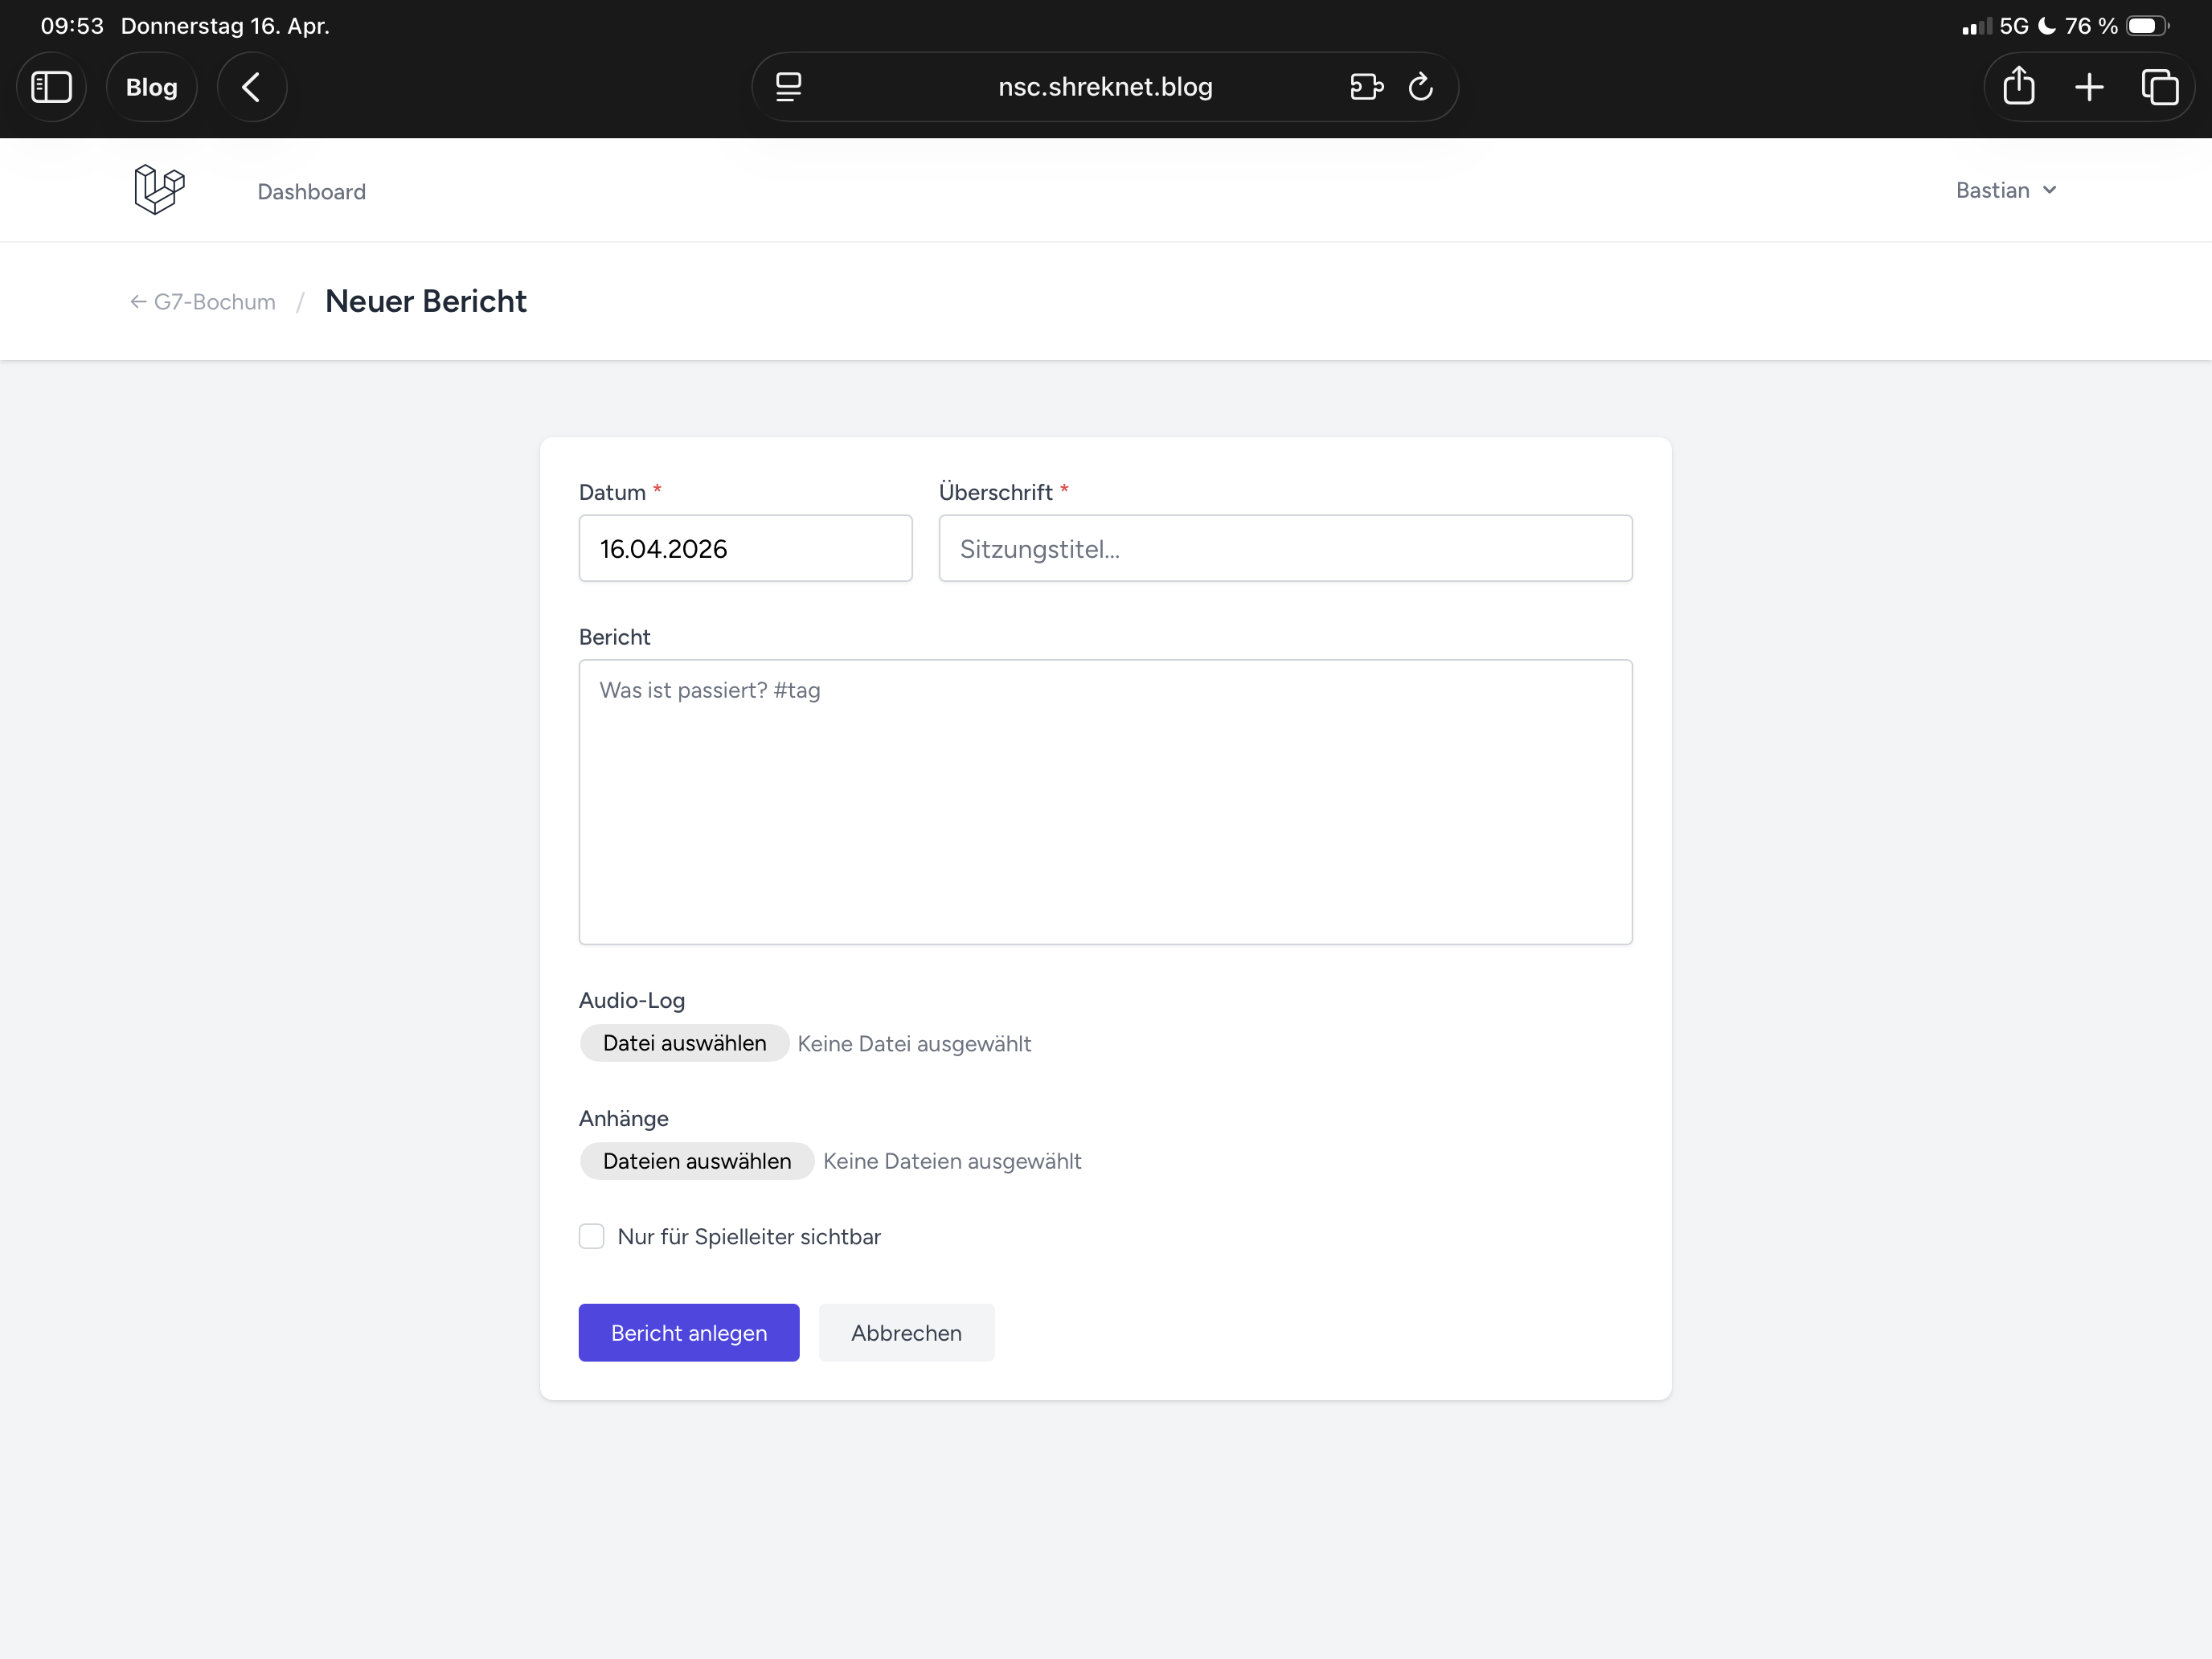The height and width of the screenshot is (1659, 2212).
Task: Toggle the Safari sidebar icon
Action: 51,87
